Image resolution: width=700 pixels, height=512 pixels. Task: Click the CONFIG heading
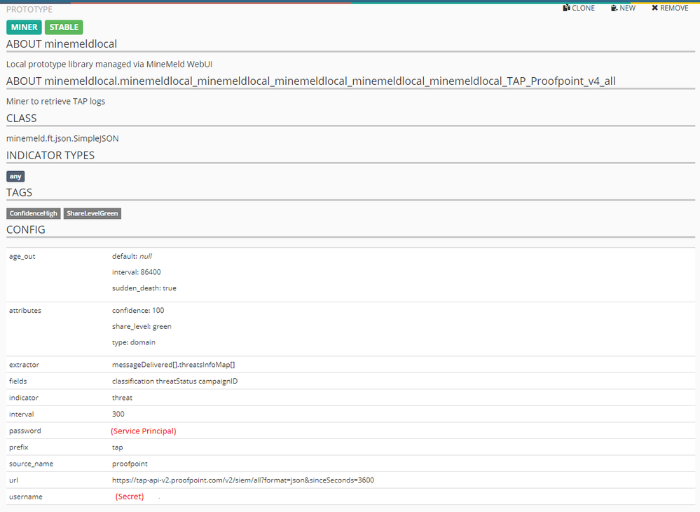(26, 229)
